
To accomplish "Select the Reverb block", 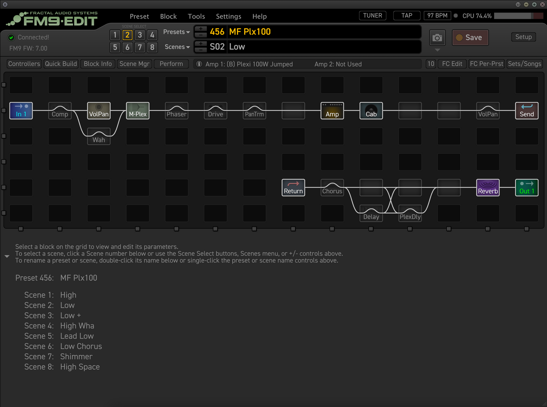I will [x=488, y=188].
